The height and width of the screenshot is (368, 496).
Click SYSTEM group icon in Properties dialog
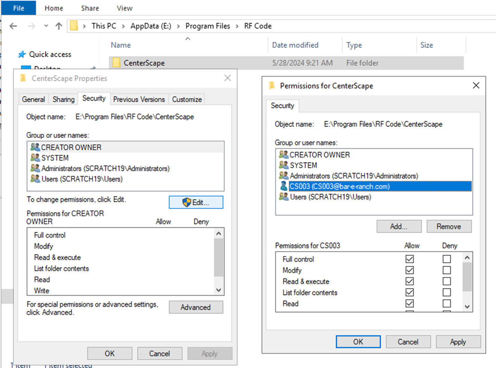pyautogui.click(x=35, y=158)
